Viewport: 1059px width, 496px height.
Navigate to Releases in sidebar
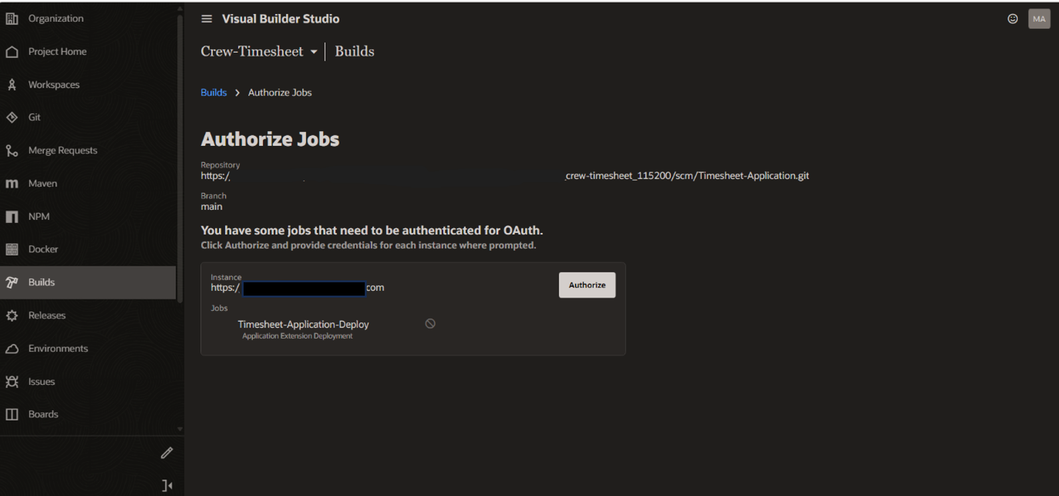[47, 316]
